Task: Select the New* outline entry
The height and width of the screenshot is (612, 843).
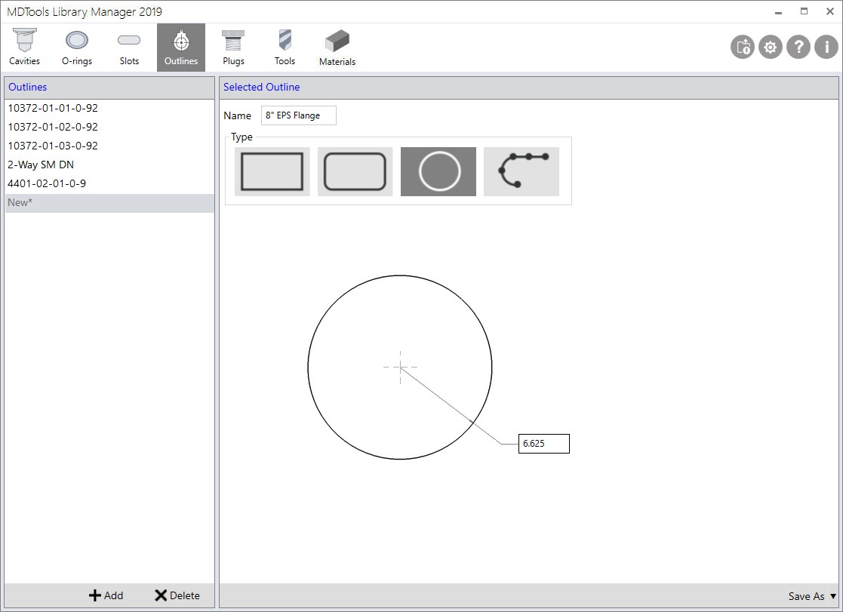Action: coord(109,203)
